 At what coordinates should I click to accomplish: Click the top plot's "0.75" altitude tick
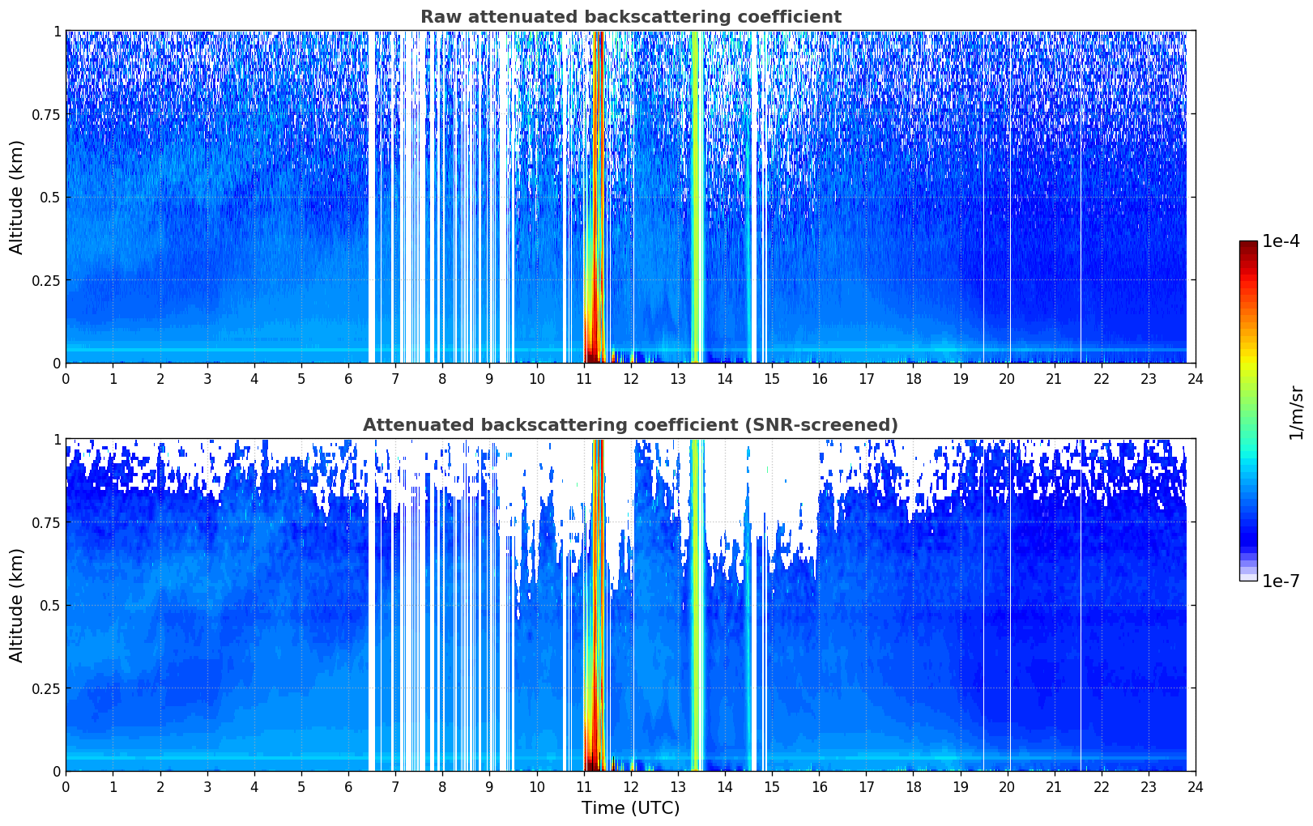46,114
